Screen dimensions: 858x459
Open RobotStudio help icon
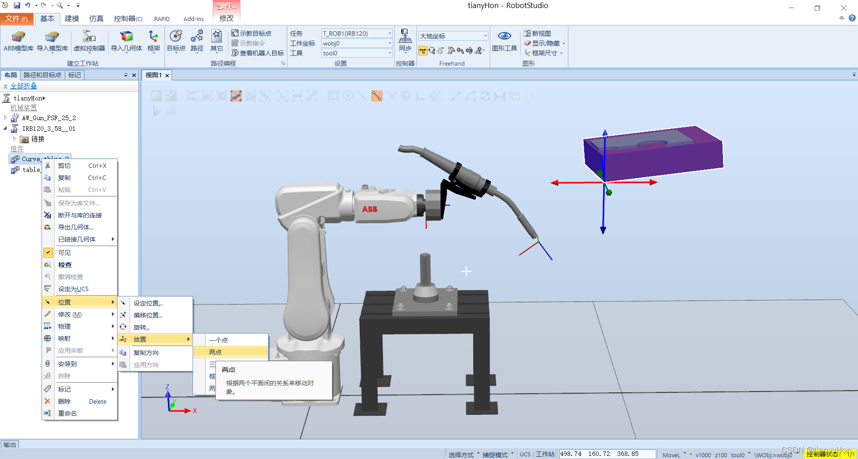[852, 18]
